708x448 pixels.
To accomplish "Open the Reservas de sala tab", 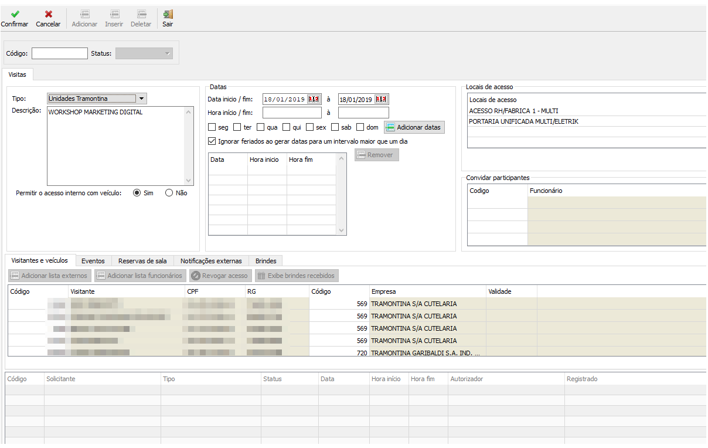I will pyautogui.click(x=142, y=261).
